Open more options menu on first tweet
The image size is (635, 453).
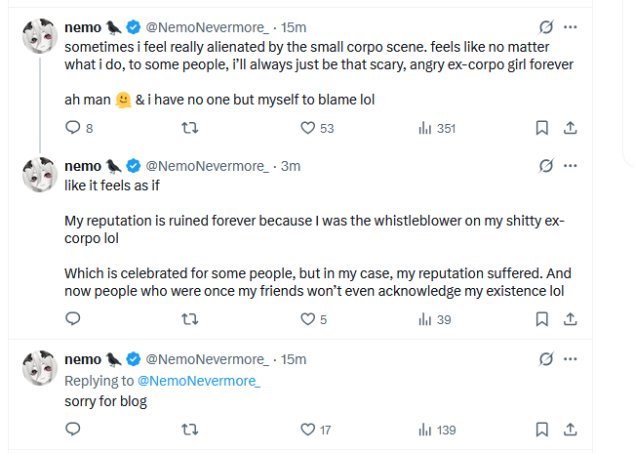coord(572,27)
